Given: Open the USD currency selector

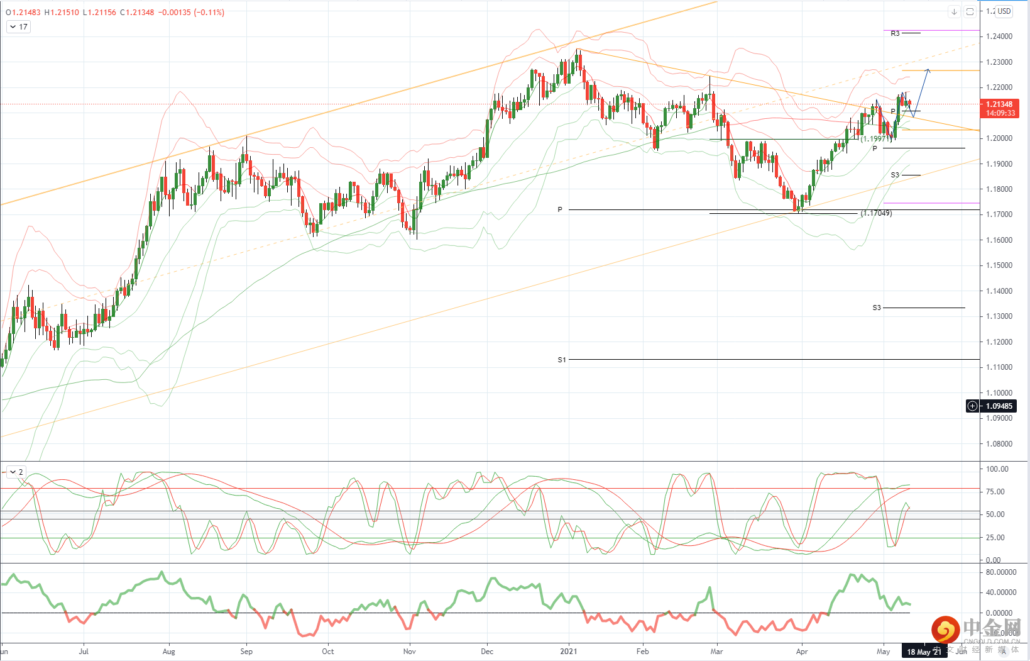Looking at the screenshot, I should (1004, 11).
